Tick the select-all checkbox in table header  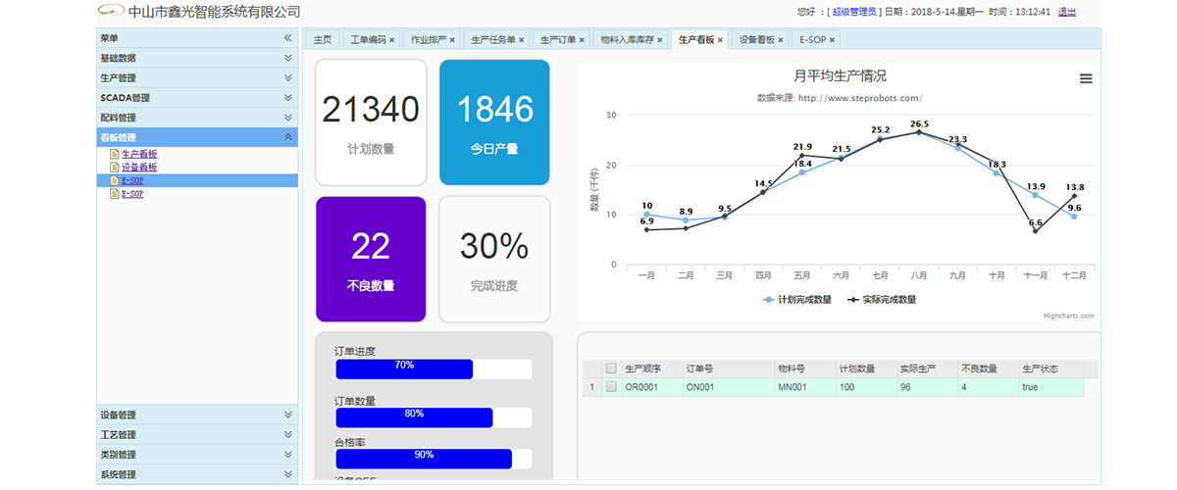point(611,369)
